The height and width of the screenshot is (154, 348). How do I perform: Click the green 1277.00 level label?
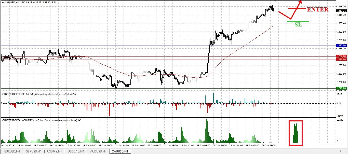[x=341, y=88]
